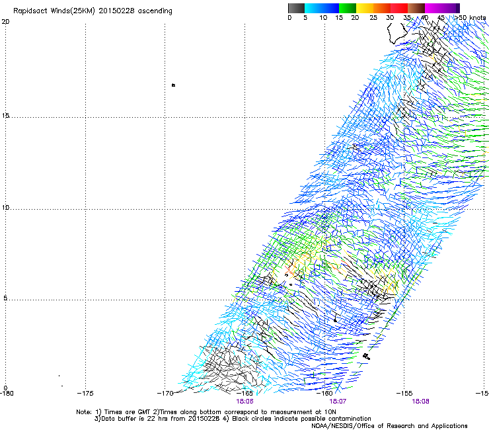This screenshot has width=489, height=430.
Task: Click the brown 35-40 knots color band
Action: point(416,8)
